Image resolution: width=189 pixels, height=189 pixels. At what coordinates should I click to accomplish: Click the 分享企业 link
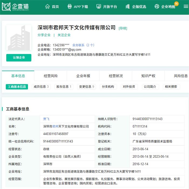point(44,35)
